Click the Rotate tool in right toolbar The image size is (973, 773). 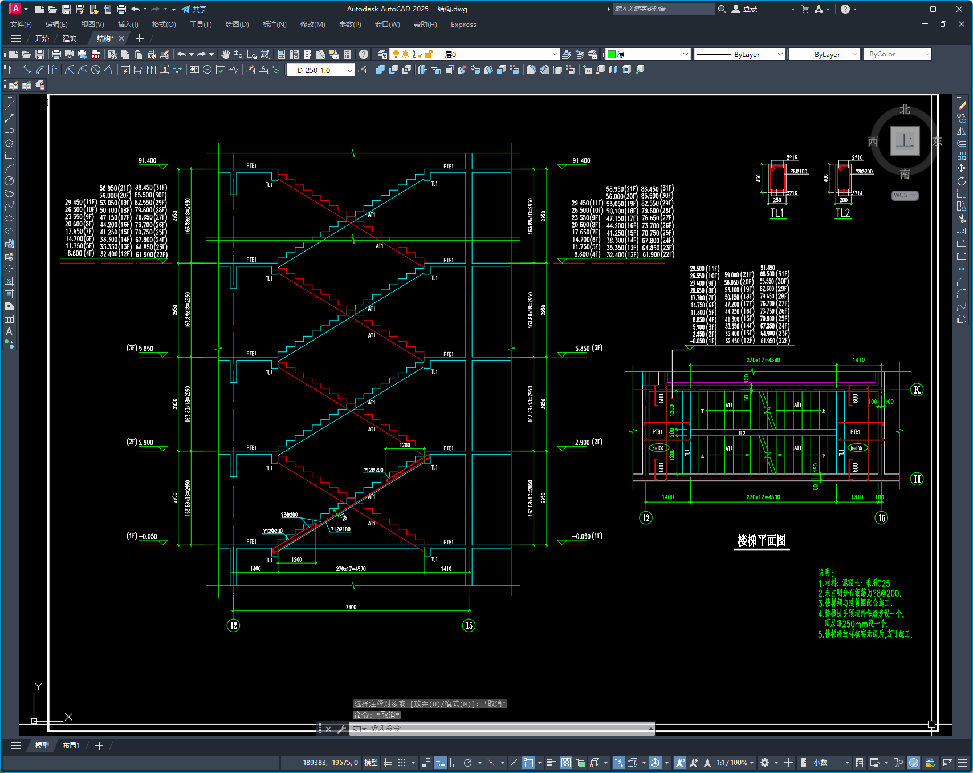[962, 181]
